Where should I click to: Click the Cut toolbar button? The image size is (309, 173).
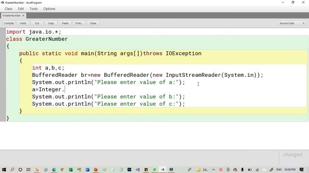pyautogui.click(x=37, y=23)
